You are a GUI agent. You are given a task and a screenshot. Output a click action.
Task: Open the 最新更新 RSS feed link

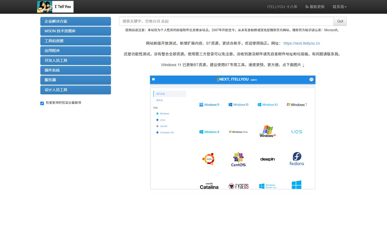click(315, 7)
